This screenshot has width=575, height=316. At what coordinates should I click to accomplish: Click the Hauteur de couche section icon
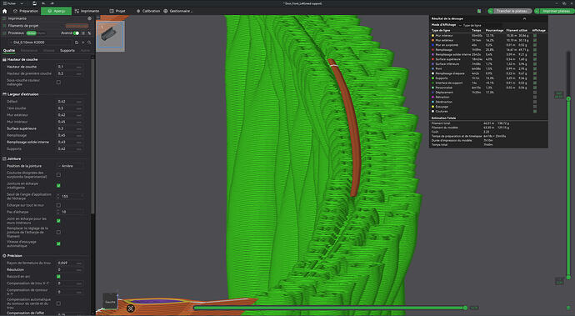4,59
